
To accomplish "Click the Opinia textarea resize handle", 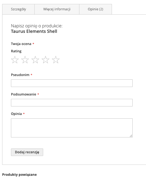I will pyautogui.click(x=131, y=136).
